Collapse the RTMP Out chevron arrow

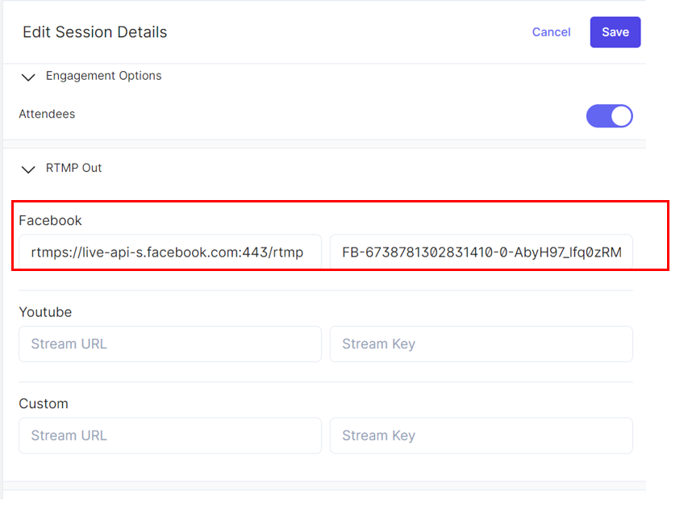[x=28, y=169]
